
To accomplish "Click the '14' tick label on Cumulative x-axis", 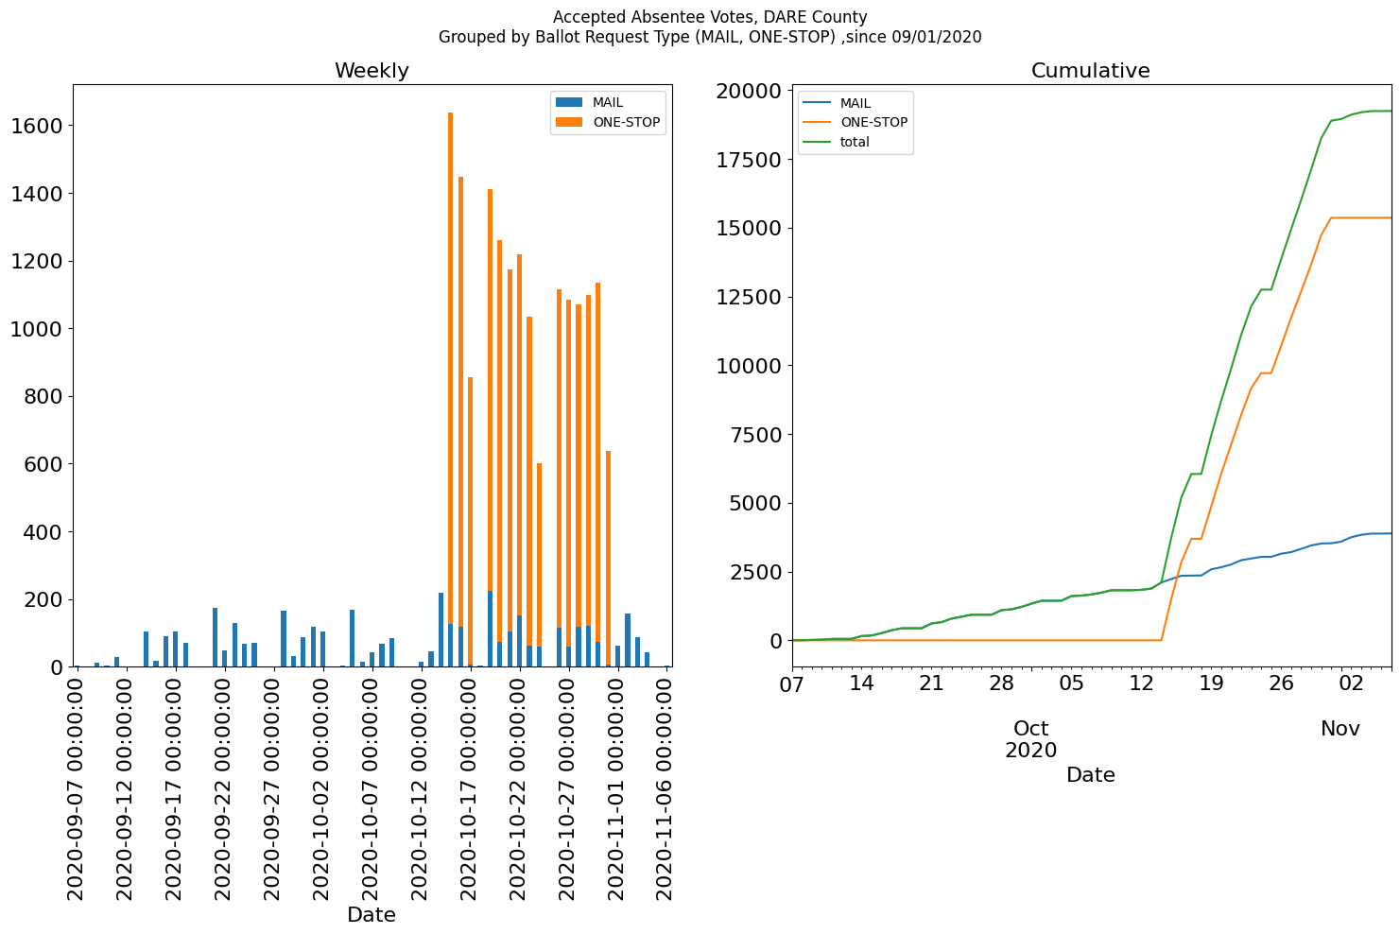I will point(861,683).
